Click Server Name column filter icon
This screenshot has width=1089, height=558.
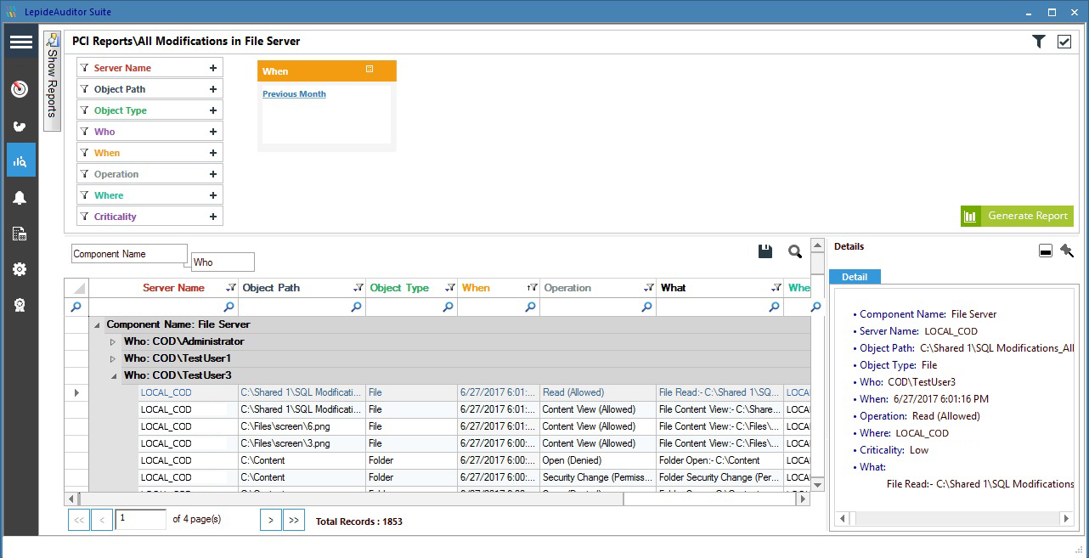(x=231, y=288)
